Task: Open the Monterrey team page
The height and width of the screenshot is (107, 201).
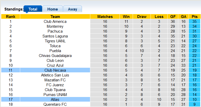Action: click(x=55, y=26)
